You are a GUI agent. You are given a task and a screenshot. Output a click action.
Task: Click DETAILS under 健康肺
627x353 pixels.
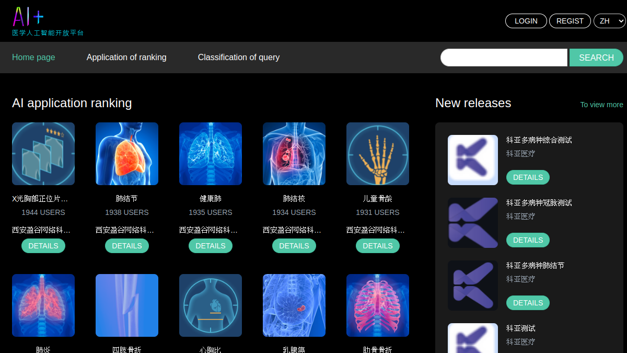point(211,246)
